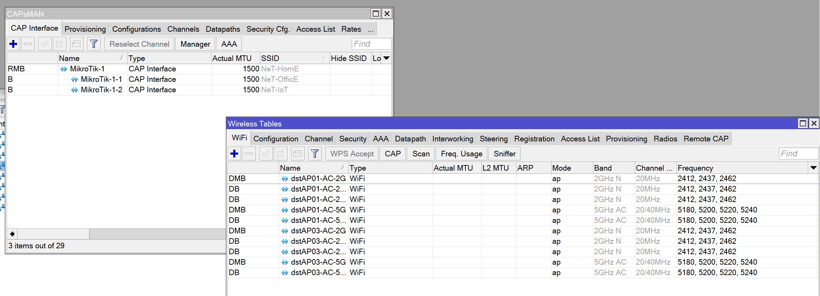The height and width of the screenshot is (296, 820).
Task: Focus Find field in CAPsMAN window
Action: click(372, 44)
